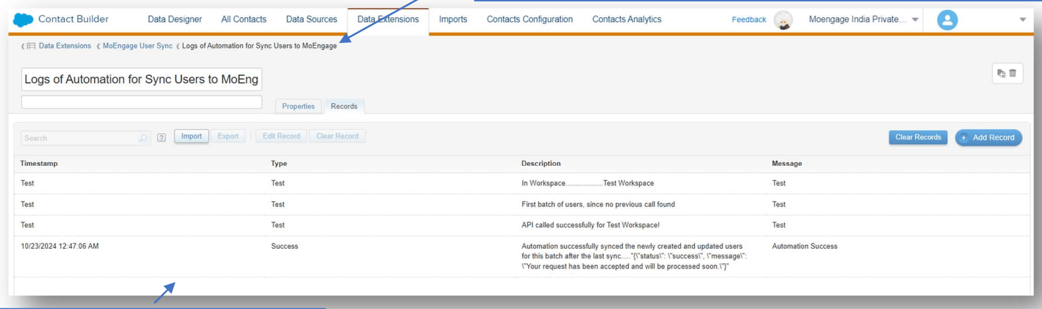Viewport: 1042px width, 309px height.
Task: Click the Add Record button
Action: pyautogui.click(x=989, y=137)
